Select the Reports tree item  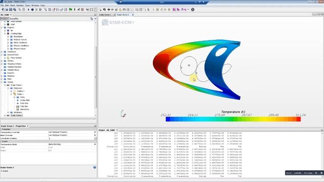click(x=11, y=73)
